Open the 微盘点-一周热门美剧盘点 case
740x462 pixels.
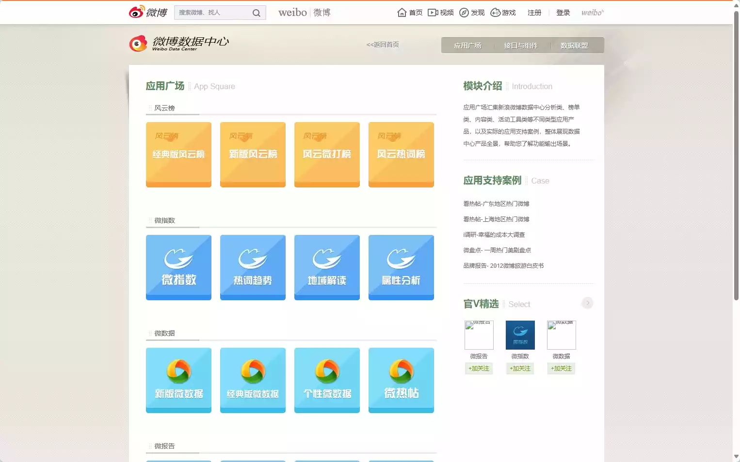497,250
